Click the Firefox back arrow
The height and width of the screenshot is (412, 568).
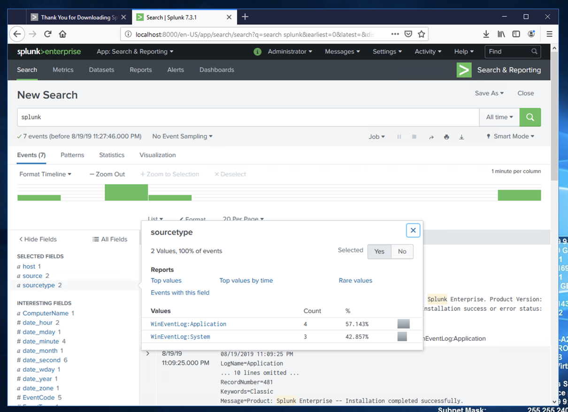point(17,34)
